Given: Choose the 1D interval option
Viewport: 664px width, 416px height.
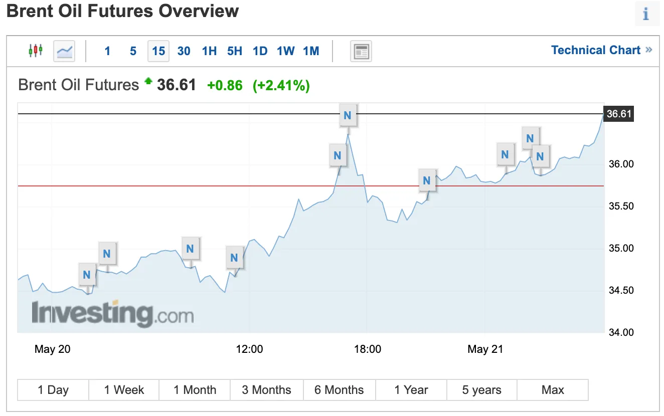Looking at the screenshot, I should [x=260, y=51].
